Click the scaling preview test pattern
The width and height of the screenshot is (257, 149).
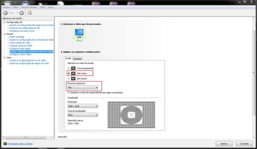[x=131, y=115]
